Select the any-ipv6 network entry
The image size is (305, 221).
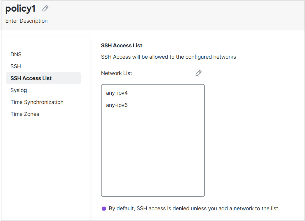coord(117,105)
